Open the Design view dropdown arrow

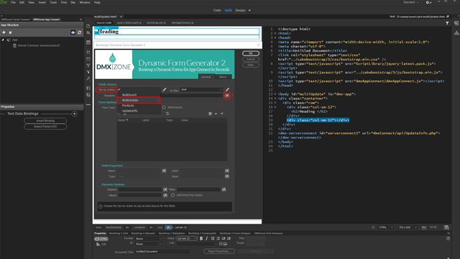[x=249, y=10]
